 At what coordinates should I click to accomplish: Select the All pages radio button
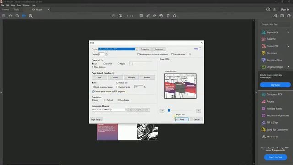(x=93, y=64)
